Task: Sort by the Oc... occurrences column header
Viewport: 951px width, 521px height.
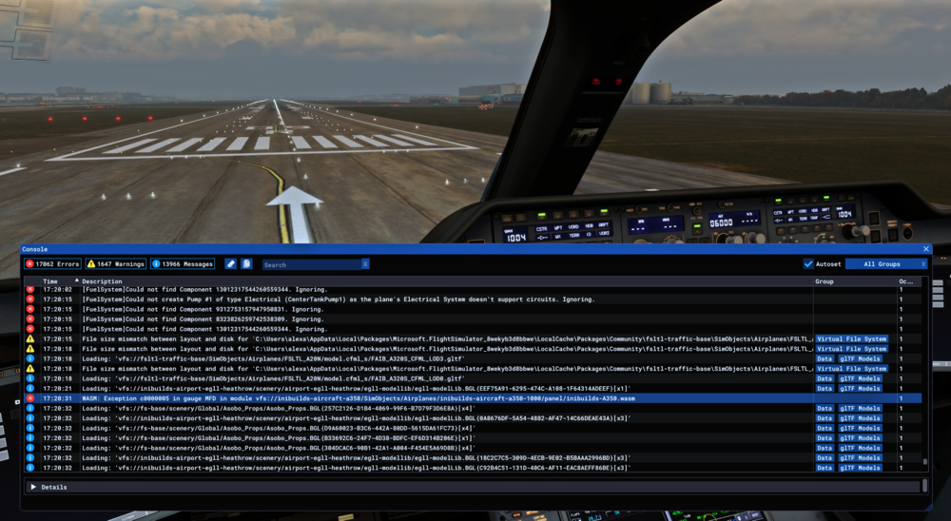Action: pyautogui.click(x=906, y=281)
